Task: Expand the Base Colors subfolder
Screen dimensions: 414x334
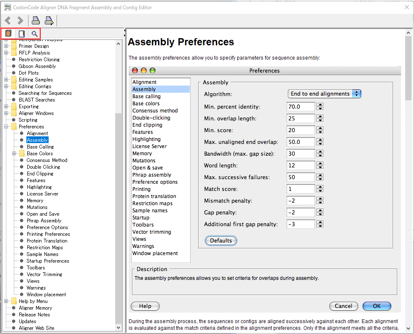Action: point(14,154)
